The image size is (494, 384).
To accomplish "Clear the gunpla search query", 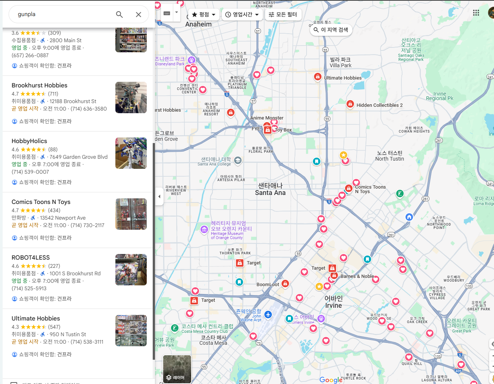I will pos(139,15).
